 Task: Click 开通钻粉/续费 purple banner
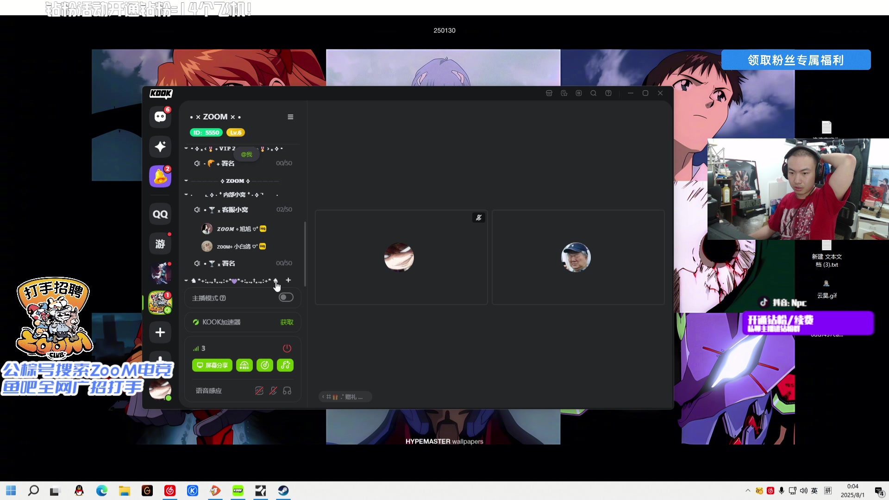tap(808, 323)
